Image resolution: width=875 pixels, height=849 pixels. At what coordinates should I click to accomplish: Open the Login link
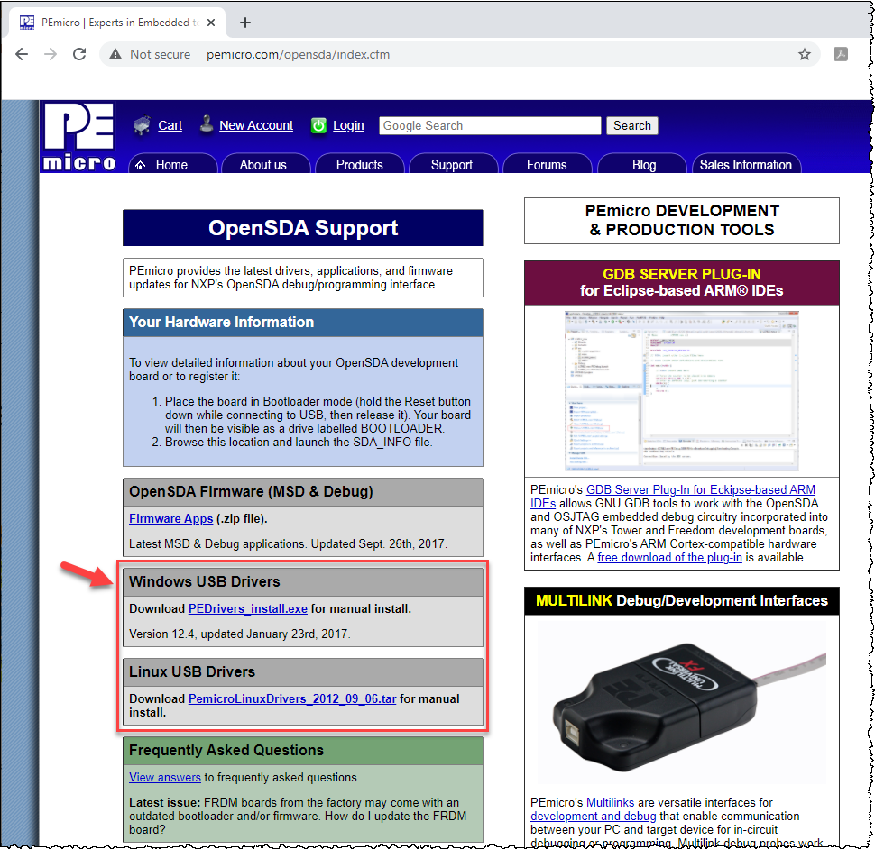click(348, 125)
